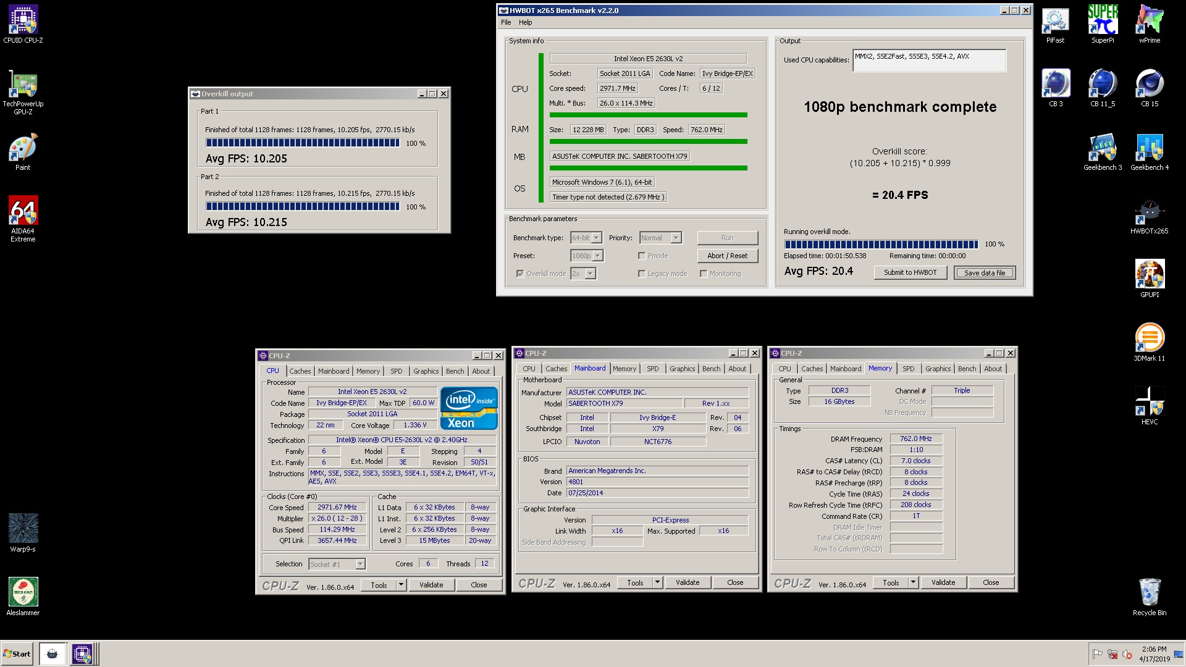Open About tab in Mainboard CPU-Z window

click(738, 369)
